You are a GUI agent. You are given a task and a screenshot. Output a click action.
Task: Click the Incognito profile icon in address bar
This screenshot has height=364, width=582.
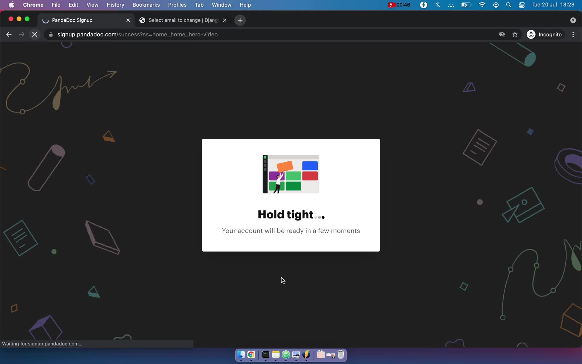531,34
